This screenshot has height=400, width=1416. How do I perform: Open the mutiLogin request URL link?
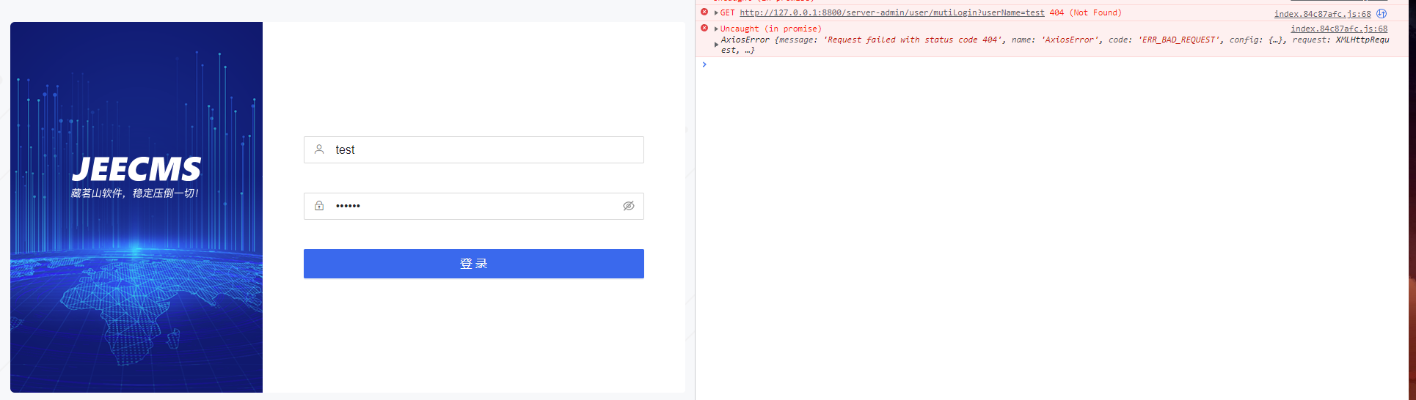[x=891, y=12]
